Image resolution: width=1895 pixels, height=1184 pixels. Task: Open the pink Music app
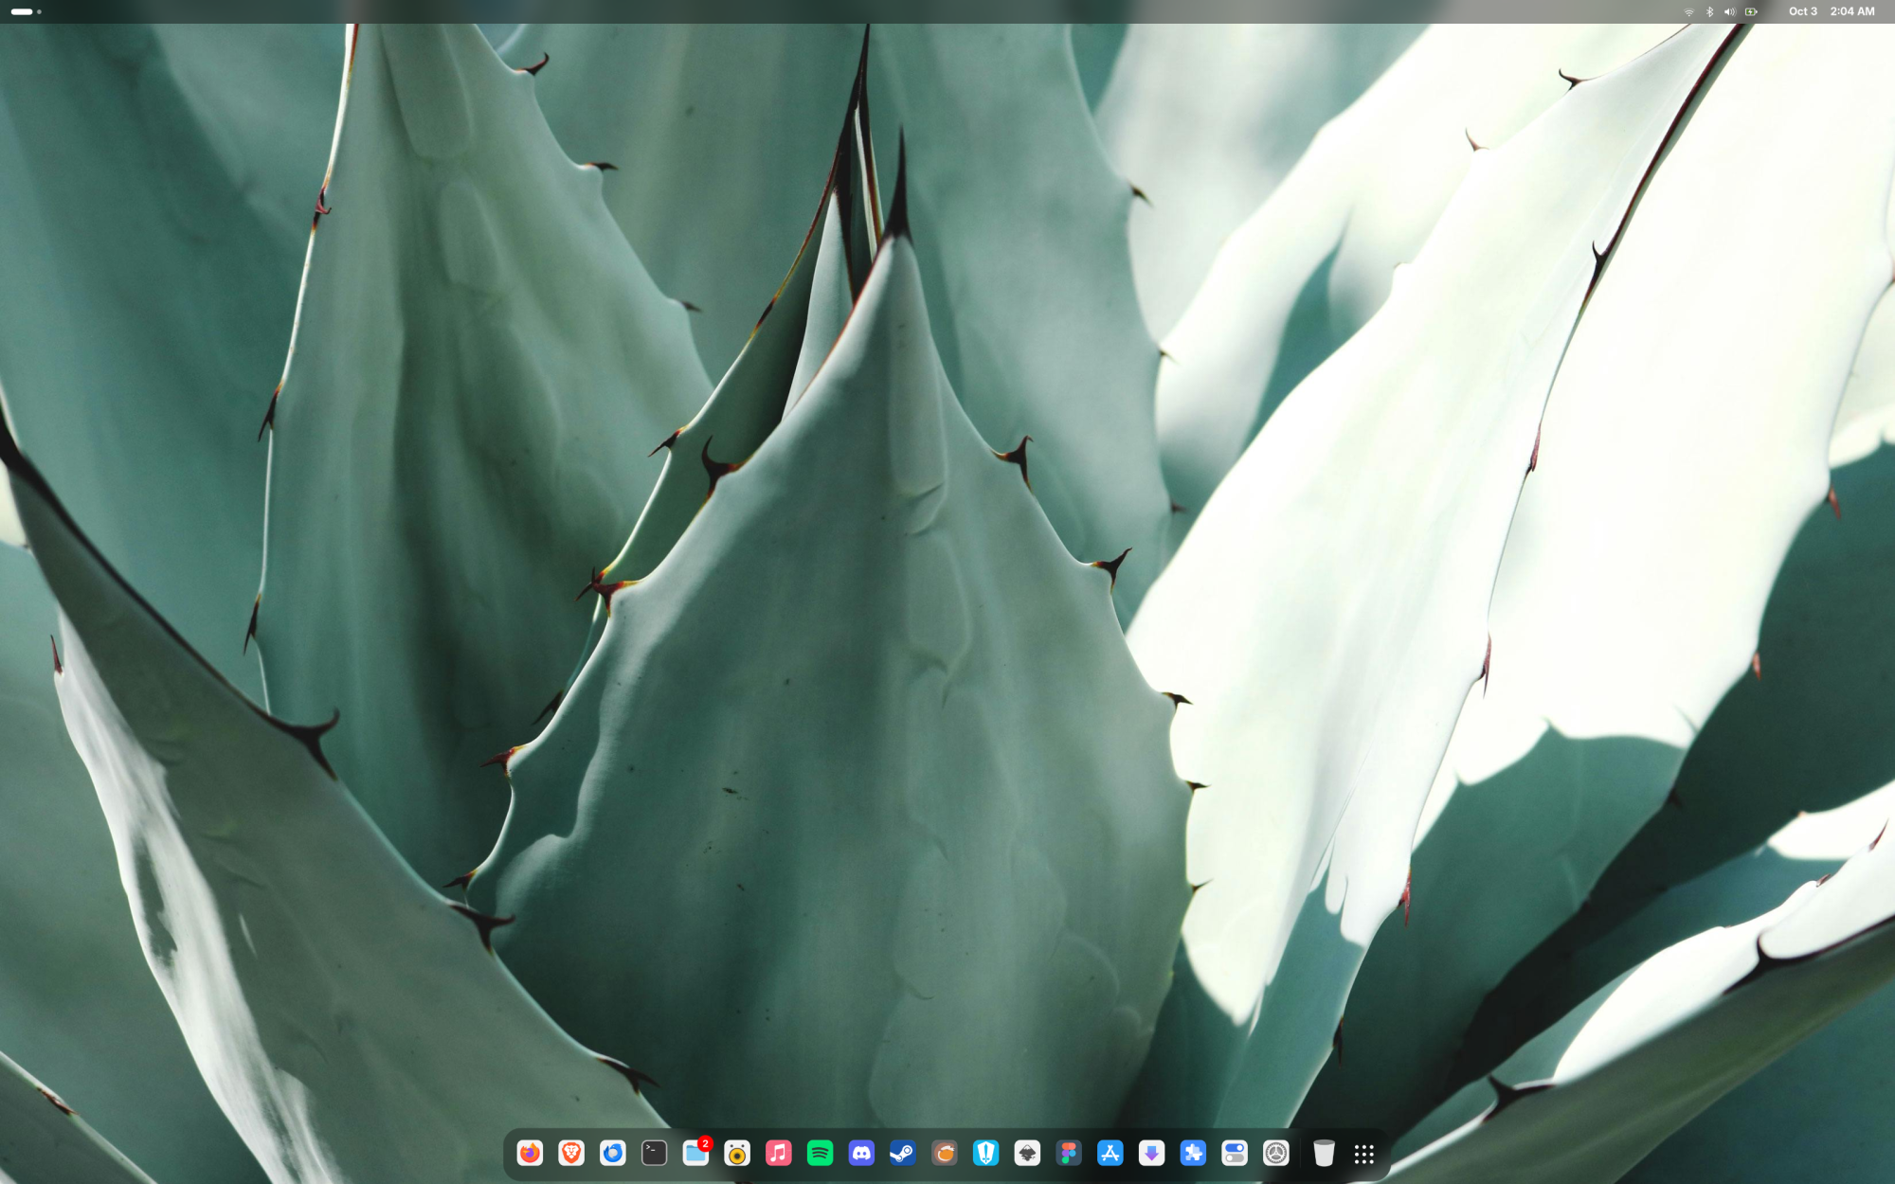pos(778,1153)
